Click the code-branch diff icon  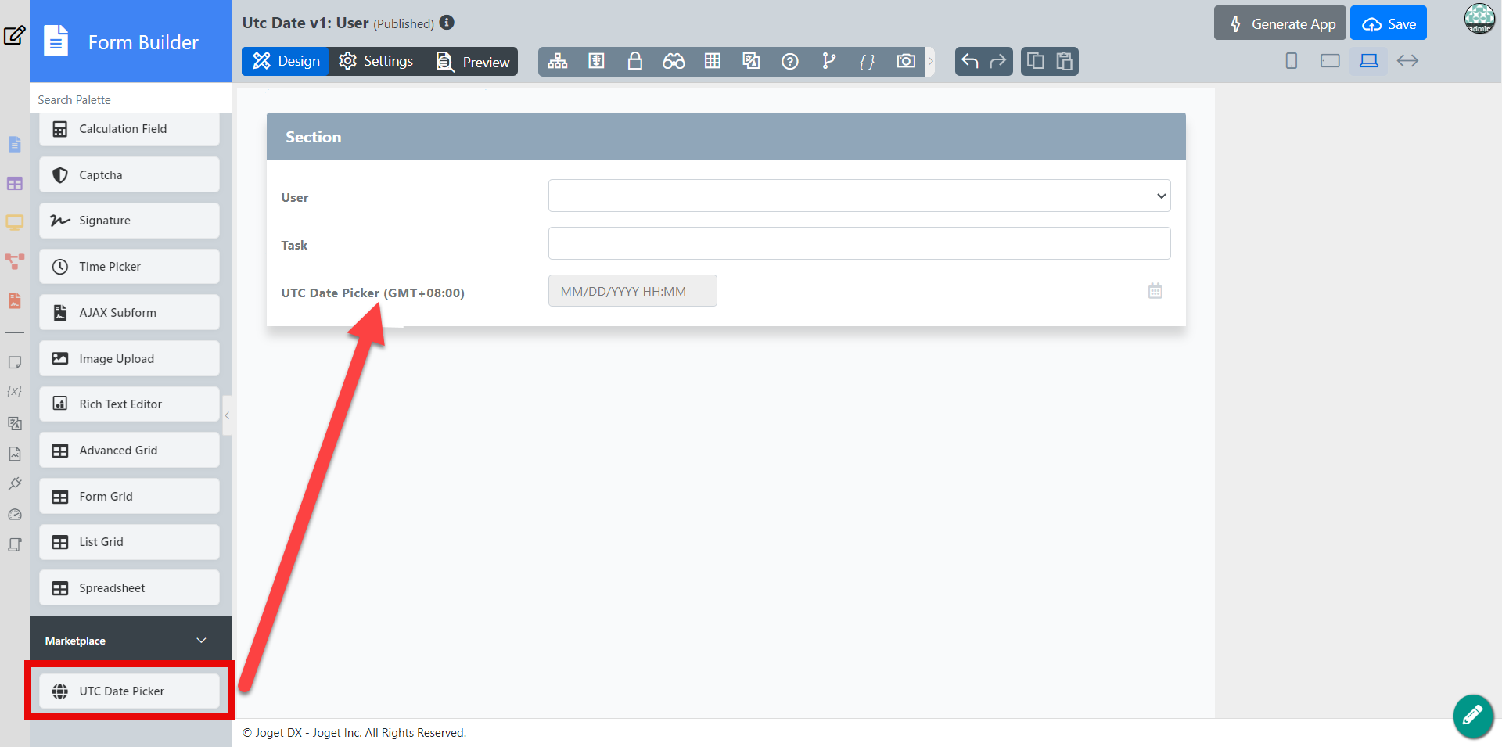point(828,61)
